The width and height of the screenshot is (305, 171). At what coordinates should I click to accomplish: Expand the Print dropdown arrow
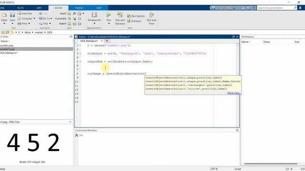point(29,24)
